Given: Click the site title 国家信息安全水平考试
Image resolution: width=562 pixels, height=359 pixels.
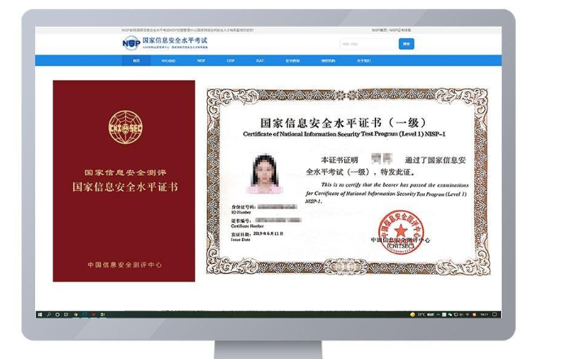Looking at the screenshot, I should coord(175,41).
